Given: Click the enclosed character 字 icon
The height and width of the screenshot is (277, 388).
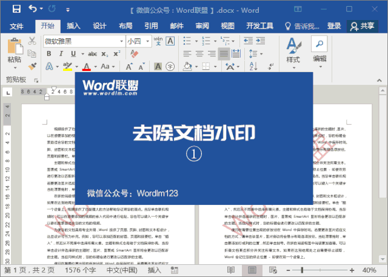Looking at the screenshot, I should tap(170, 66).
